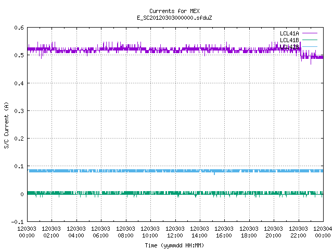Viewport: 333px width, 250px height.
Task: Select the LCL42B legend label
Action: point(289,47)
